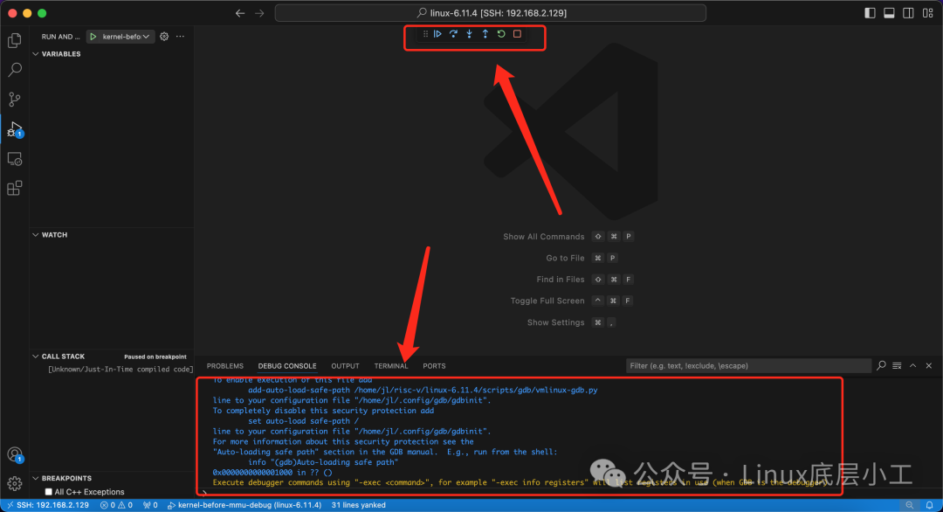Grab the debug toolbar drag handle

click(x=425, y=34)
